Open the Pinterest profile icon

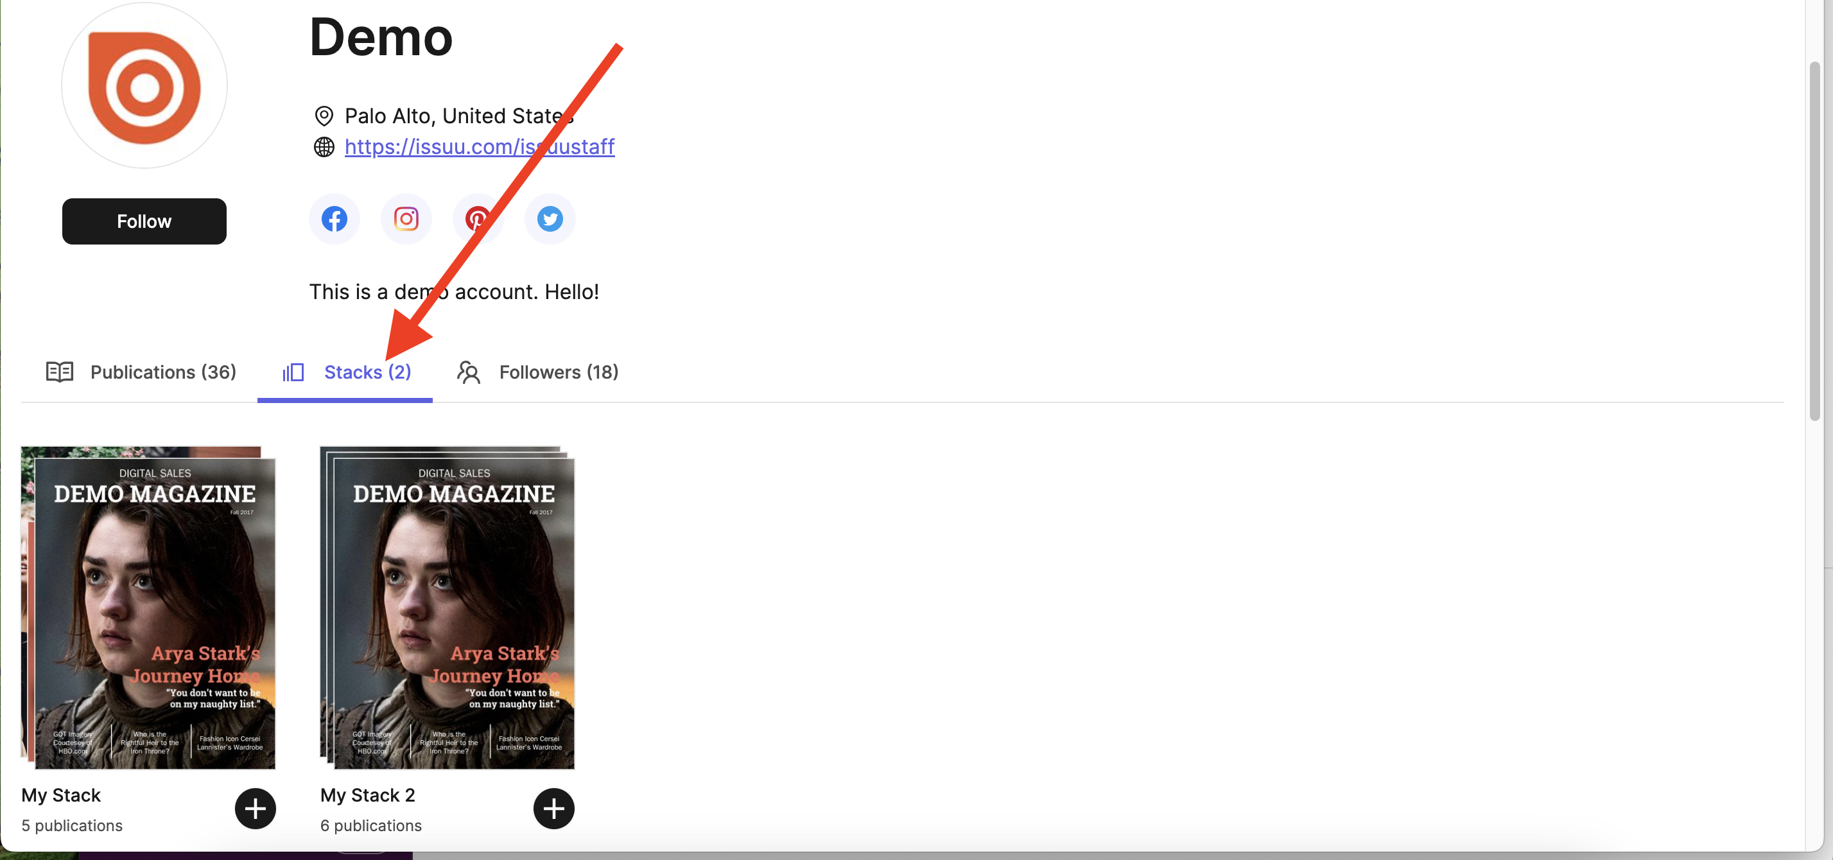pos(478,219)
